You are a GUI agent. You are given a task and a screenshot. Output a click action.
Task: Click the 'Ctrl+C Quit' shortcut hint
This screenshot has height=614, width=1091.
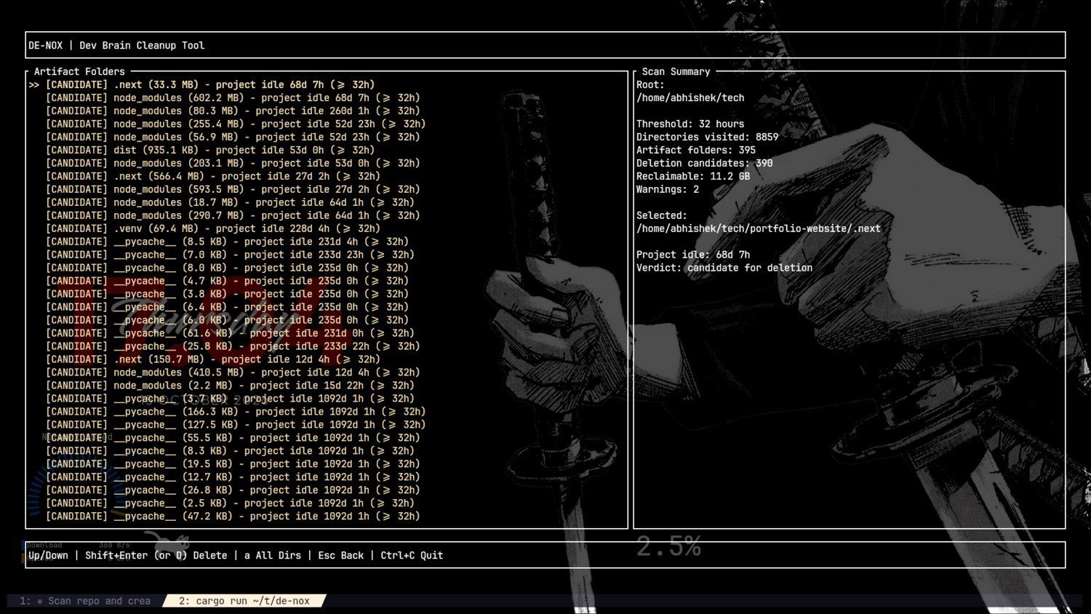pyautogui.click(x=412, y=555)
